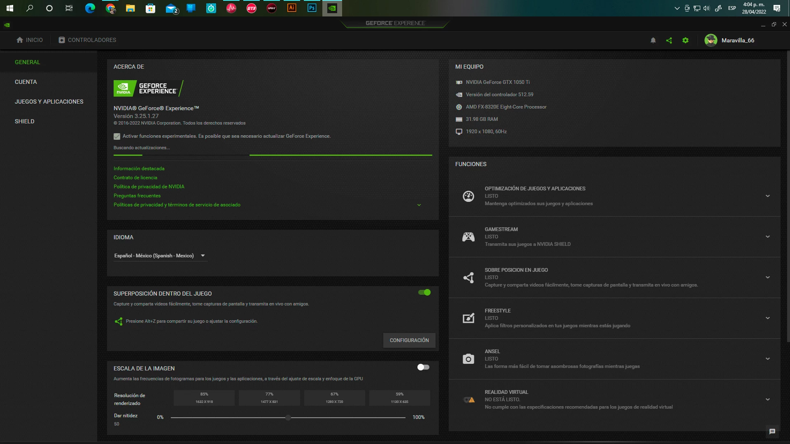The width and height of the screenshot is (790, 444).
Task: Open Windows Start menu
Action: pyautogui.click(x=10, y=8)
